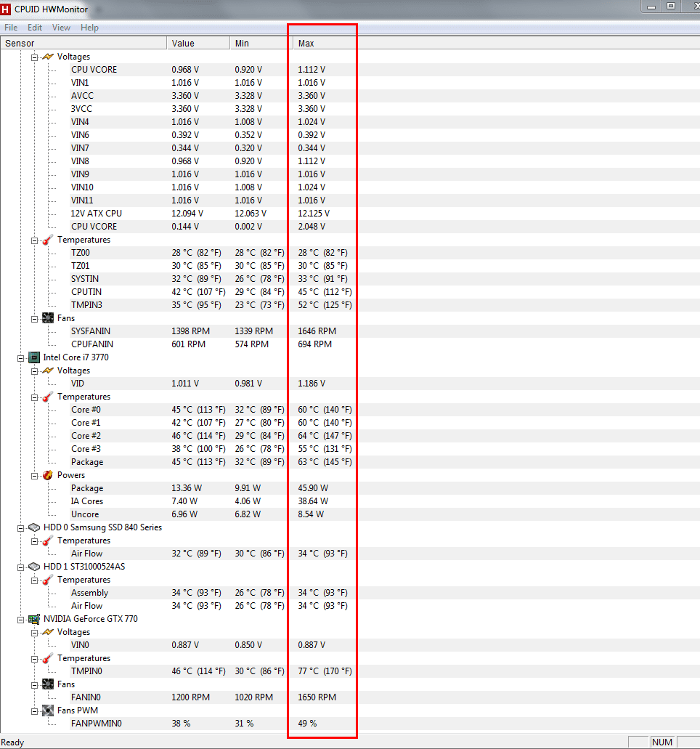Click the drive icon for HDD 1 ST31000524AS
700x749 pixels.
click(x=34, y=567)
